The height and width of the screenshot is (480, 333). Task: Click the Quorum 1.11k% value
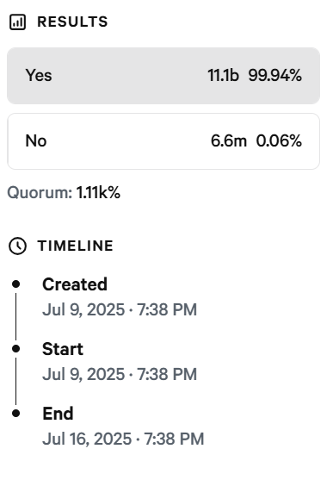coord(98,192)
